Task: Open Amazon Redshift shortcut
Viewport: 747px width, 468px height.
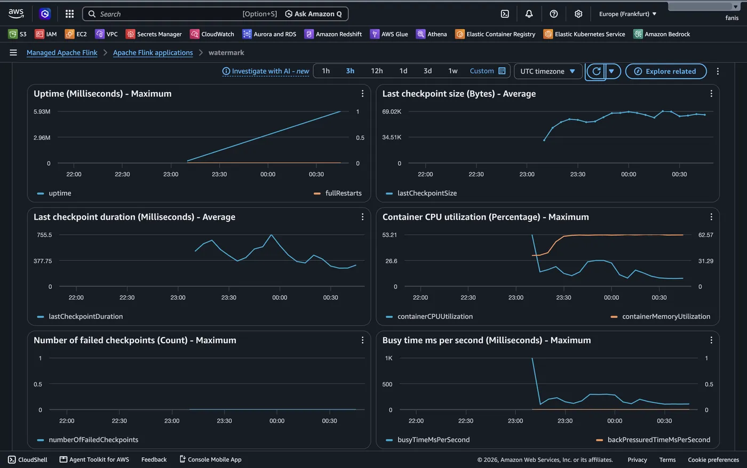Action: coord(333,34)
